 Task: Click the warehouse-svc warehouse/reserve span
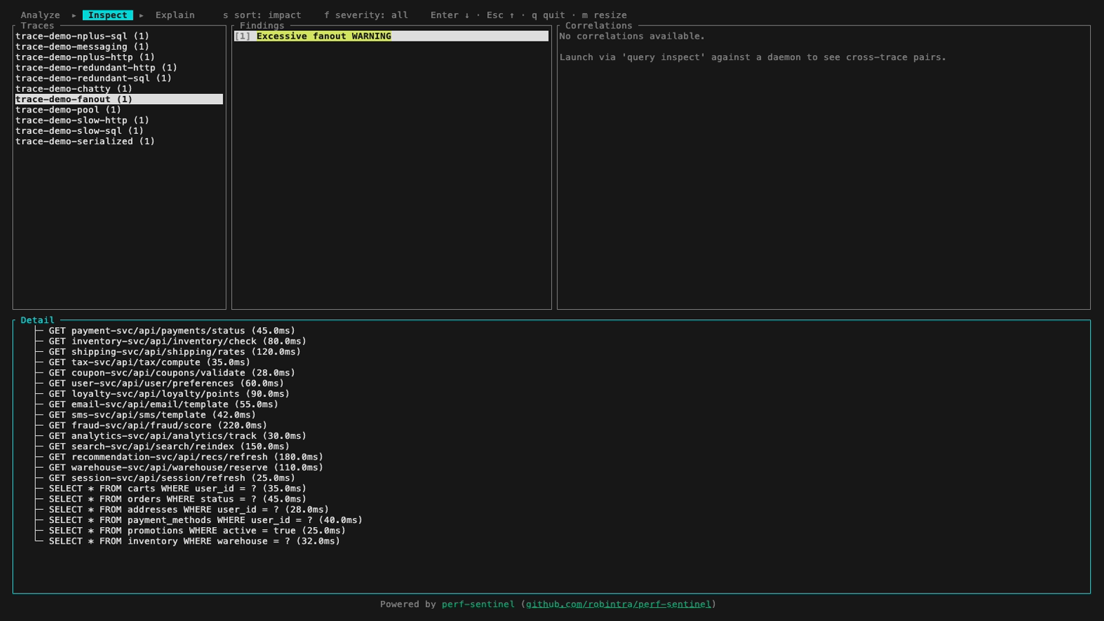pyautogui.click(x=186, y=468)
